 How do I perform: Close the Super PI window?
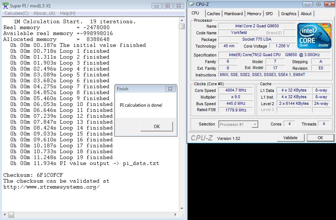click(x=179, y=6)
